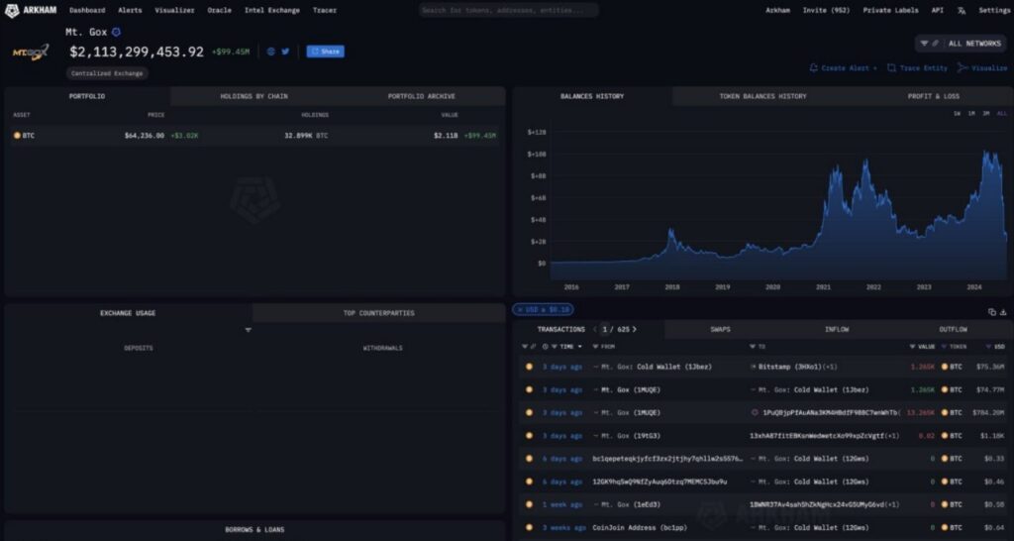The height and width of the screenshot is (541, 1014).
Task: Open Alerts in top navigation
Action: 130,10
